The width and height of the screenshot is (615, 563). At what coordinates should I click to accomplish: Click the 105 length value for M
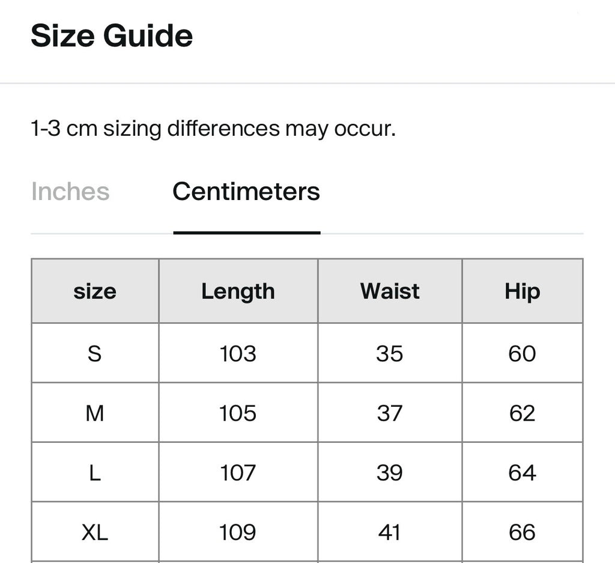(x=238, y=413)
